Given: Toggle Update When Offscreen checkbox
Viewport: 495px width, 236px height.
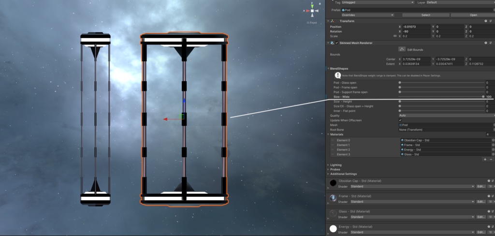Looking at the screenshot, I should (x=400, y=120).
